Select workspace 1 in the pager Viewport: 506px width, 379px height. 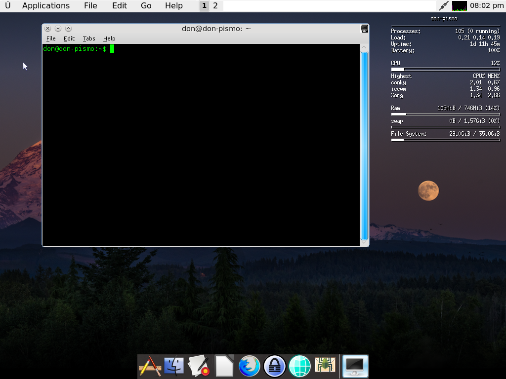204,6
